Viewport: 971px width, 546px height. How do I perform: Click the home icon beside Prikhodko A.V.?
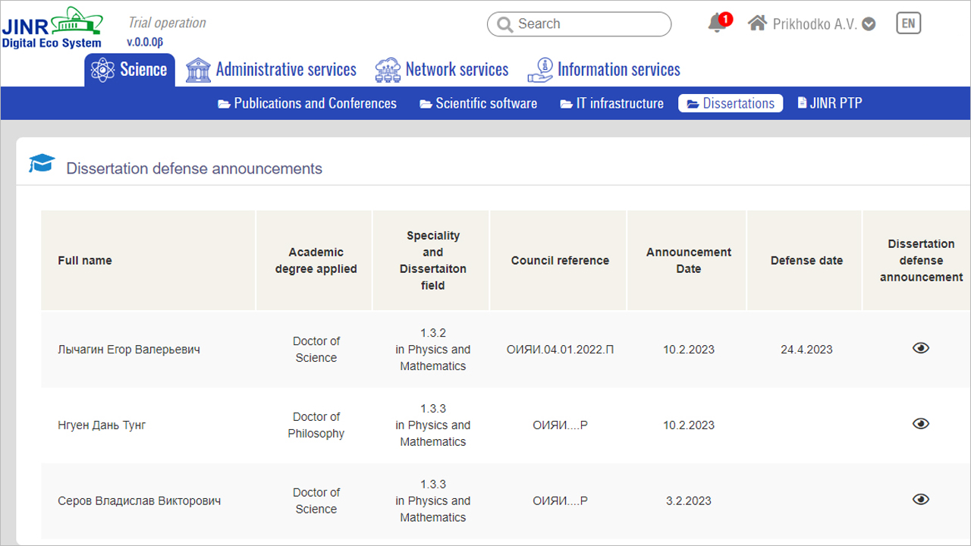757,24
